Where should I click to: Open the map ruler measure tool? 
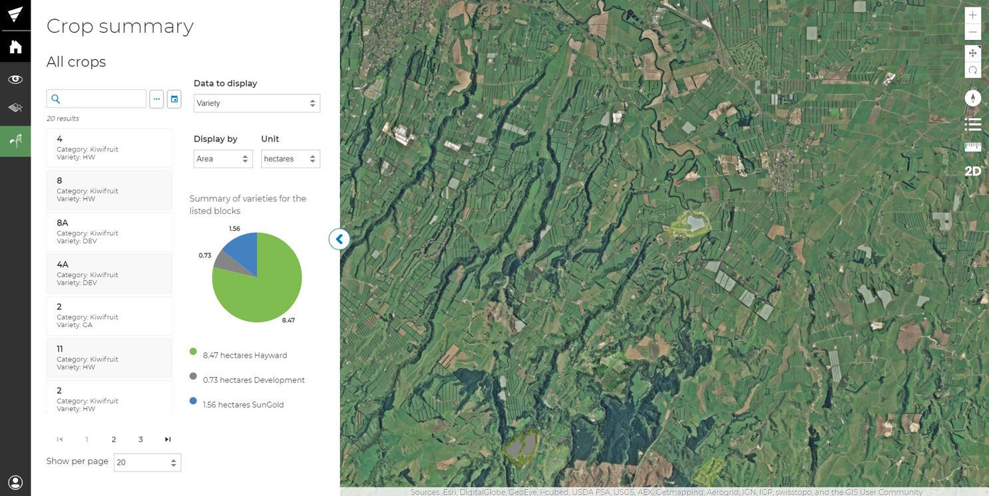pos(972,147)
